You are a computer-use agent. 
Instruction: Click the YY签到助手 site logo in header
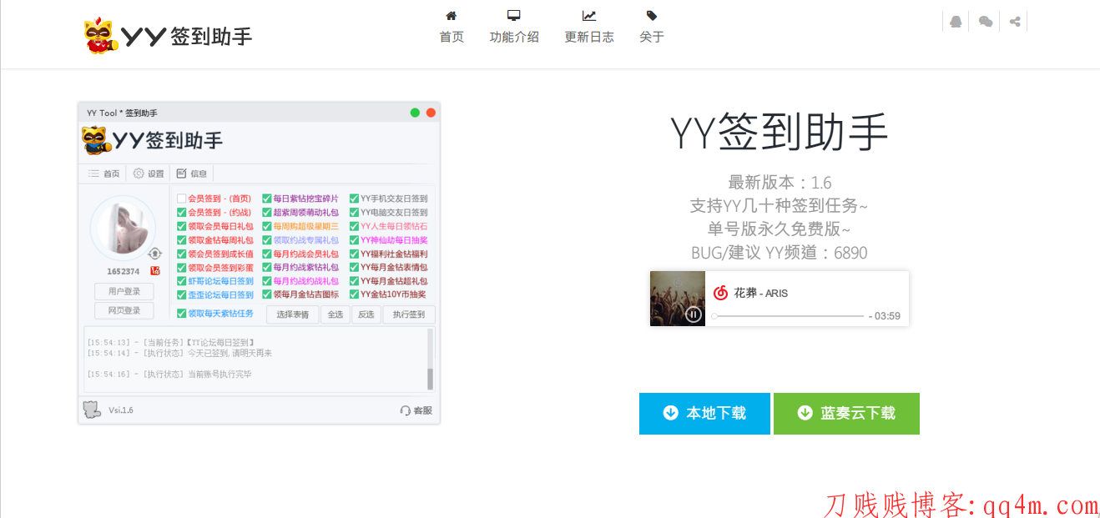[168, 36]
